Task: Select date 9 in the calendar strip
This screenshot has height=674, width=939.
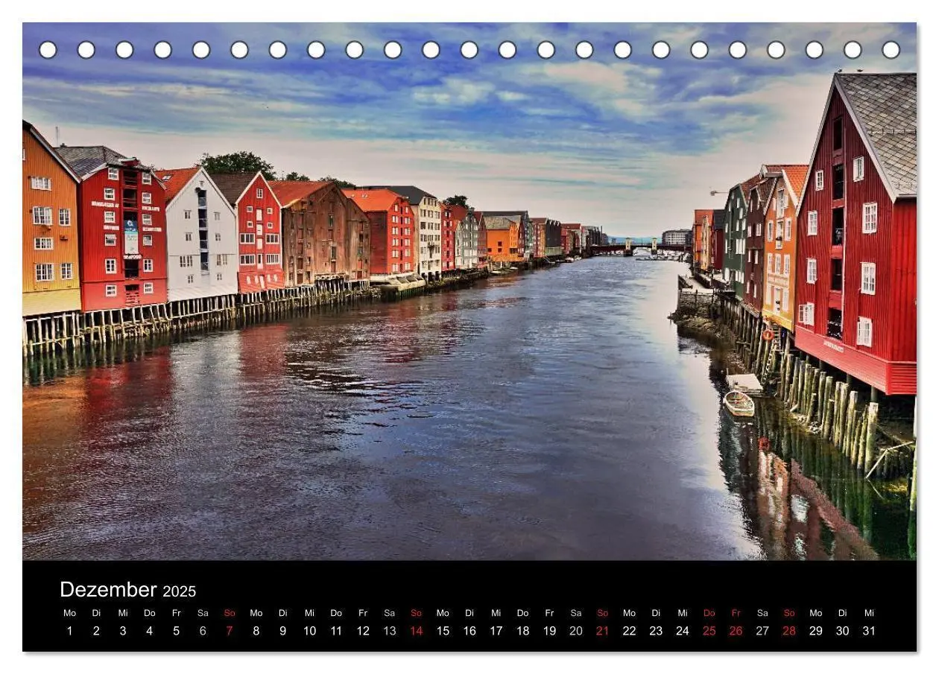Action: pyautogui.click(x=283, y=631)
